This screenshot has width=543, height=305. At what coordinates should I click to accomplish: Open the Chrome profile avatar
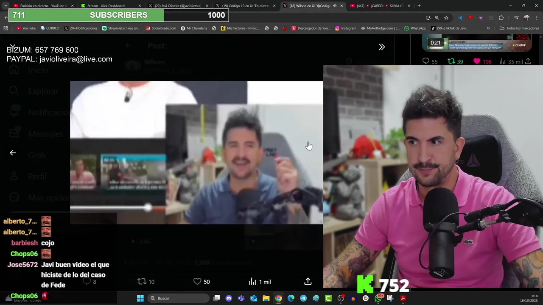tap(526, 18)
